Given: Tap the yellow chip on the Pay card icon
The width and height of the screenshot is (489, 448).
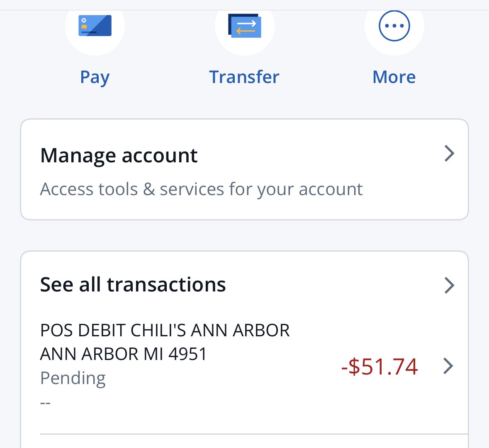Looking at the screenshot, I should coord(84,27).
